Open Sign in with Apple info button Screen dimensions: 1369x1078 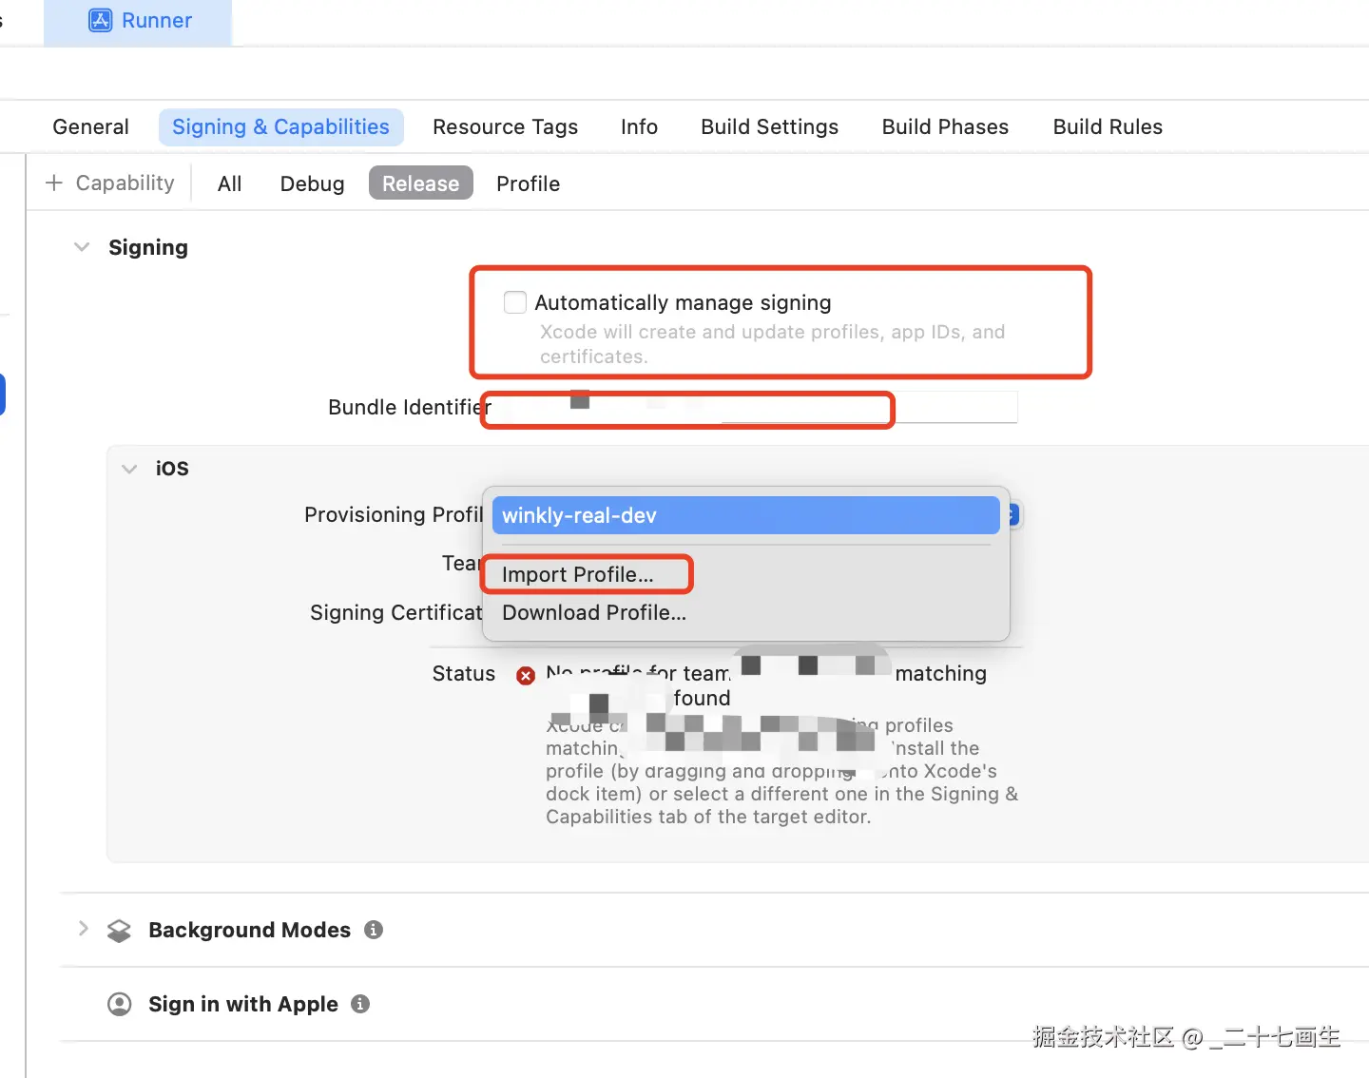[360, 1004]
